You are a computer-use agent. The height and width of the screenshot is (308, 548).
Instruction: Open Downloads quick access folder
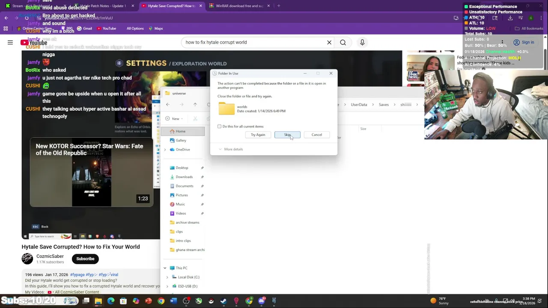coord(184,177)
